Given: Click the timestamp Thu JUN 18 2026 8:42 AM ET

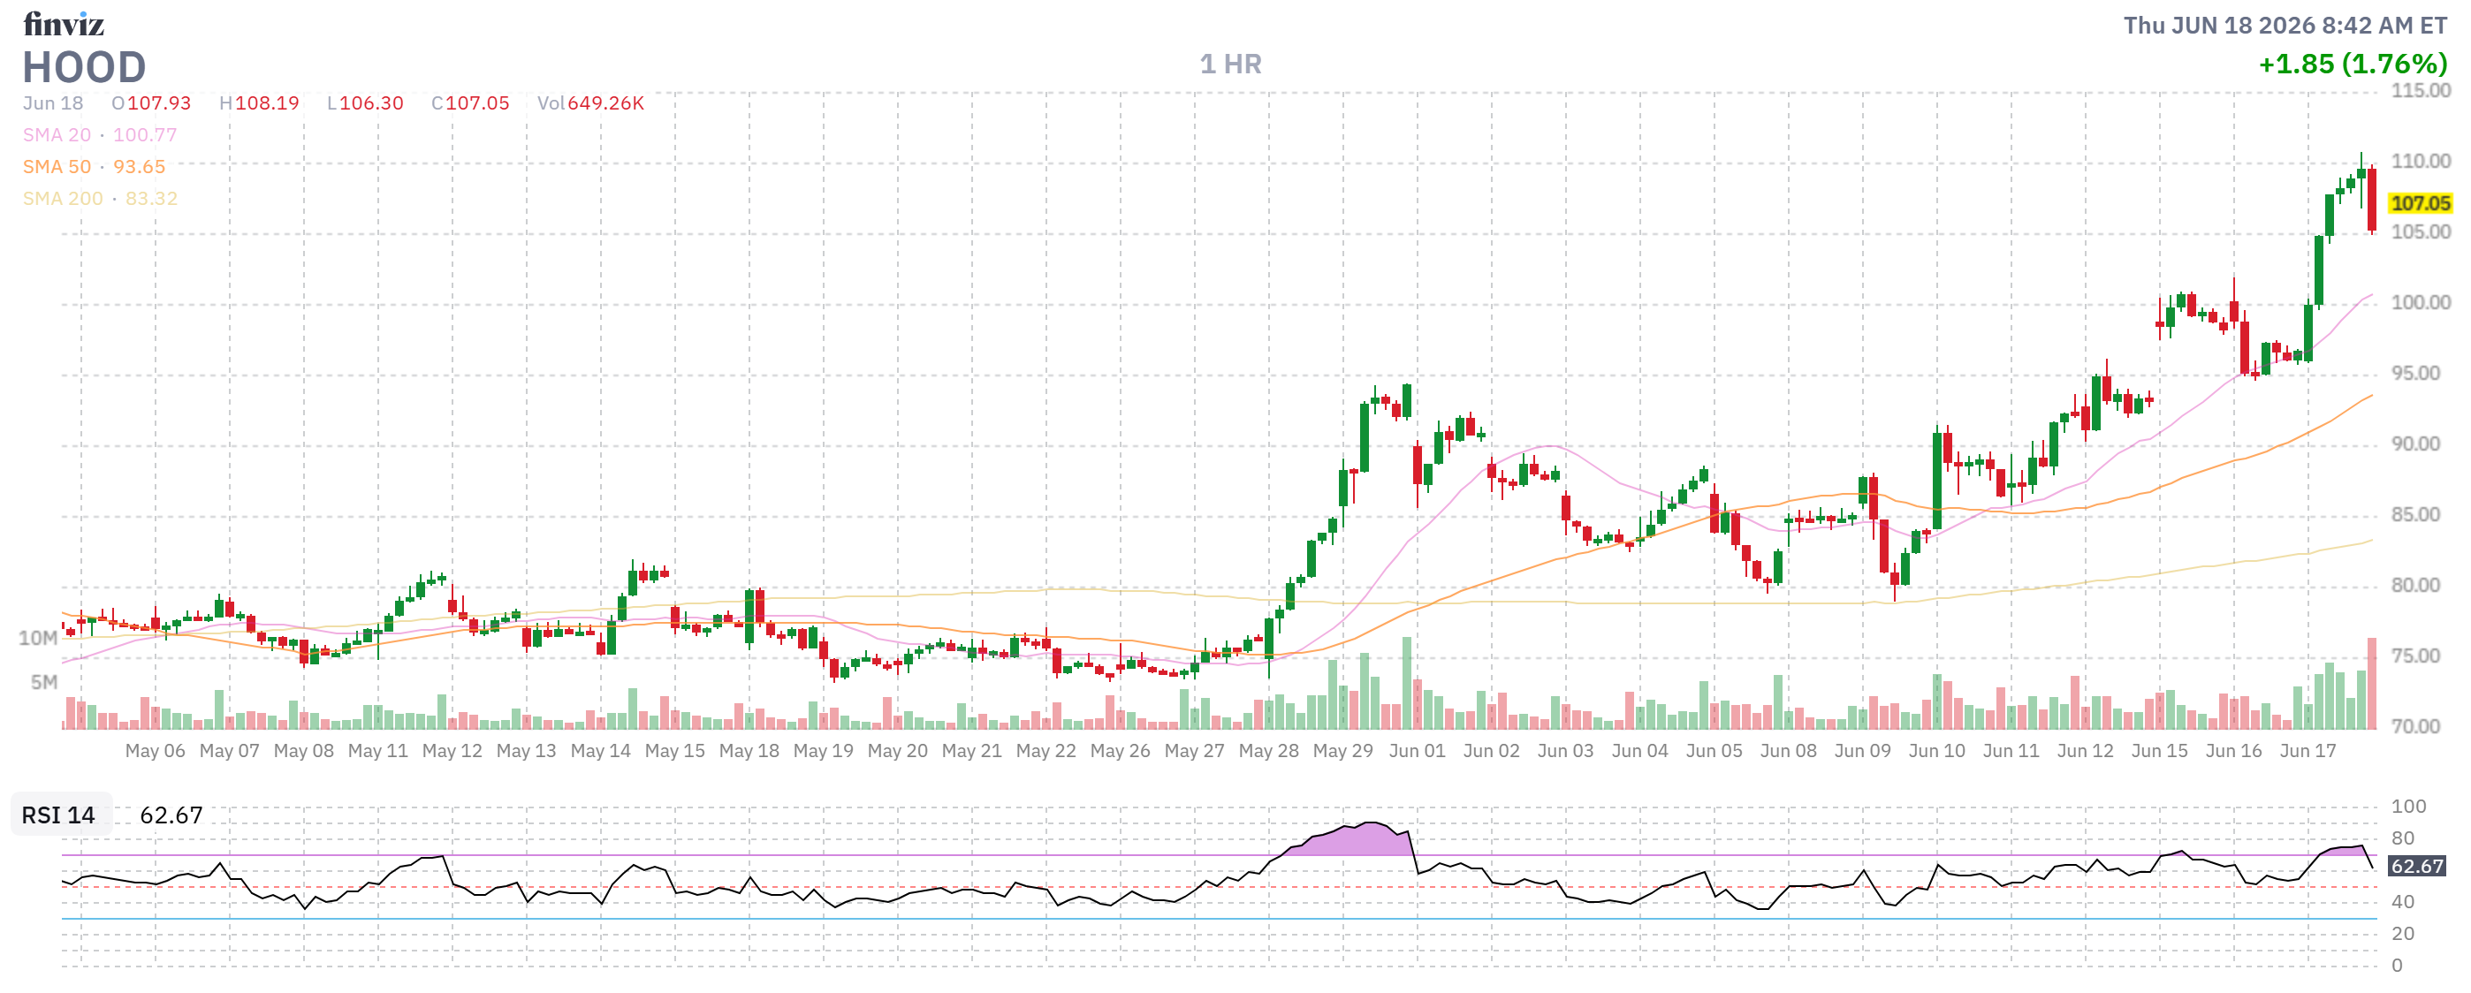Looking at the screenshot, I should click(2285, 26).
